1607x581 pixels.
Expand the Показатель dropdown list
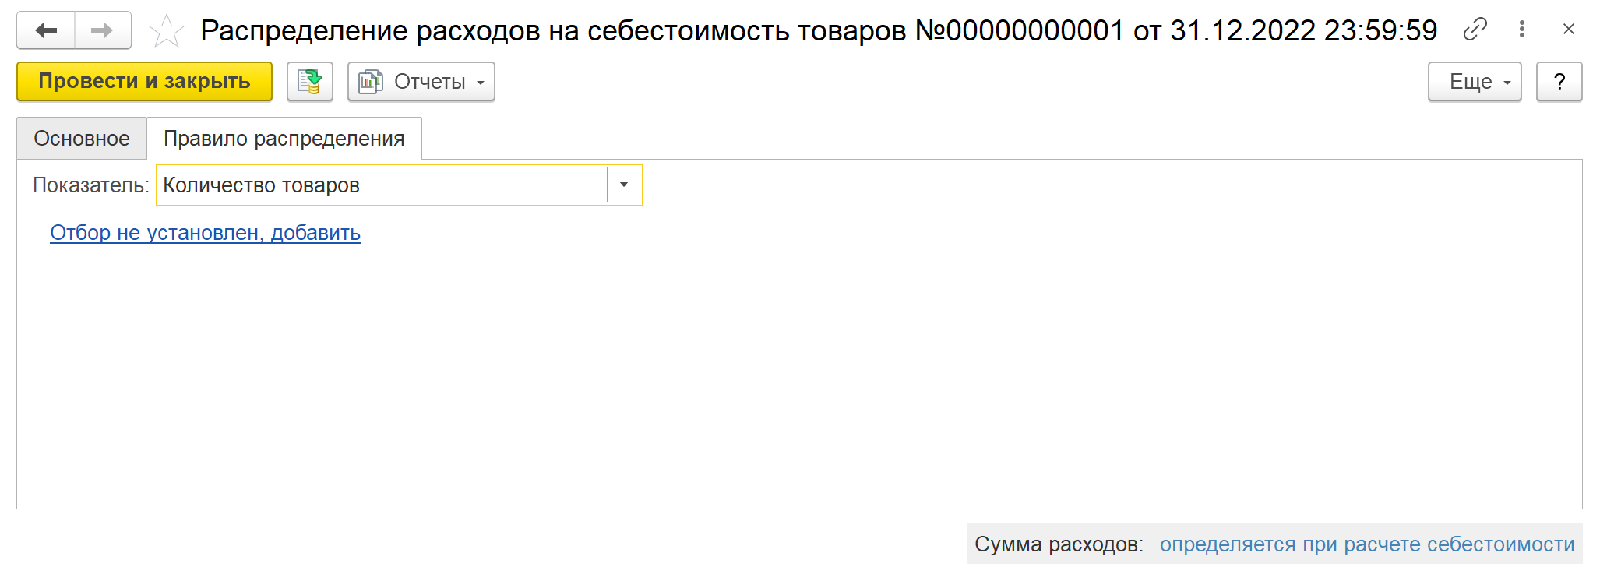pos(624,185)
